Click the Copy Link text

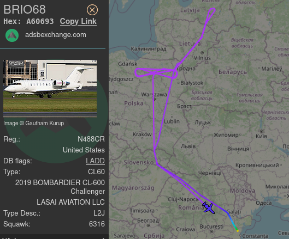[x=78, y=21]
